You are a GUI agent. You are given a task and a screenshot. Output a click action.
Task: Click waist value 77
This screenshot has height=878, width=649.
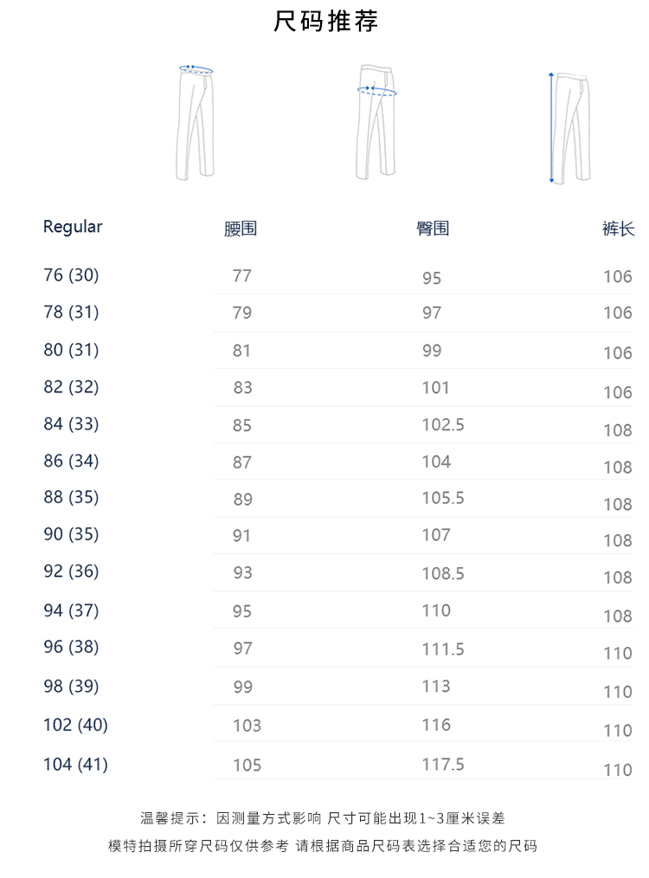click(x=242, y=276)
